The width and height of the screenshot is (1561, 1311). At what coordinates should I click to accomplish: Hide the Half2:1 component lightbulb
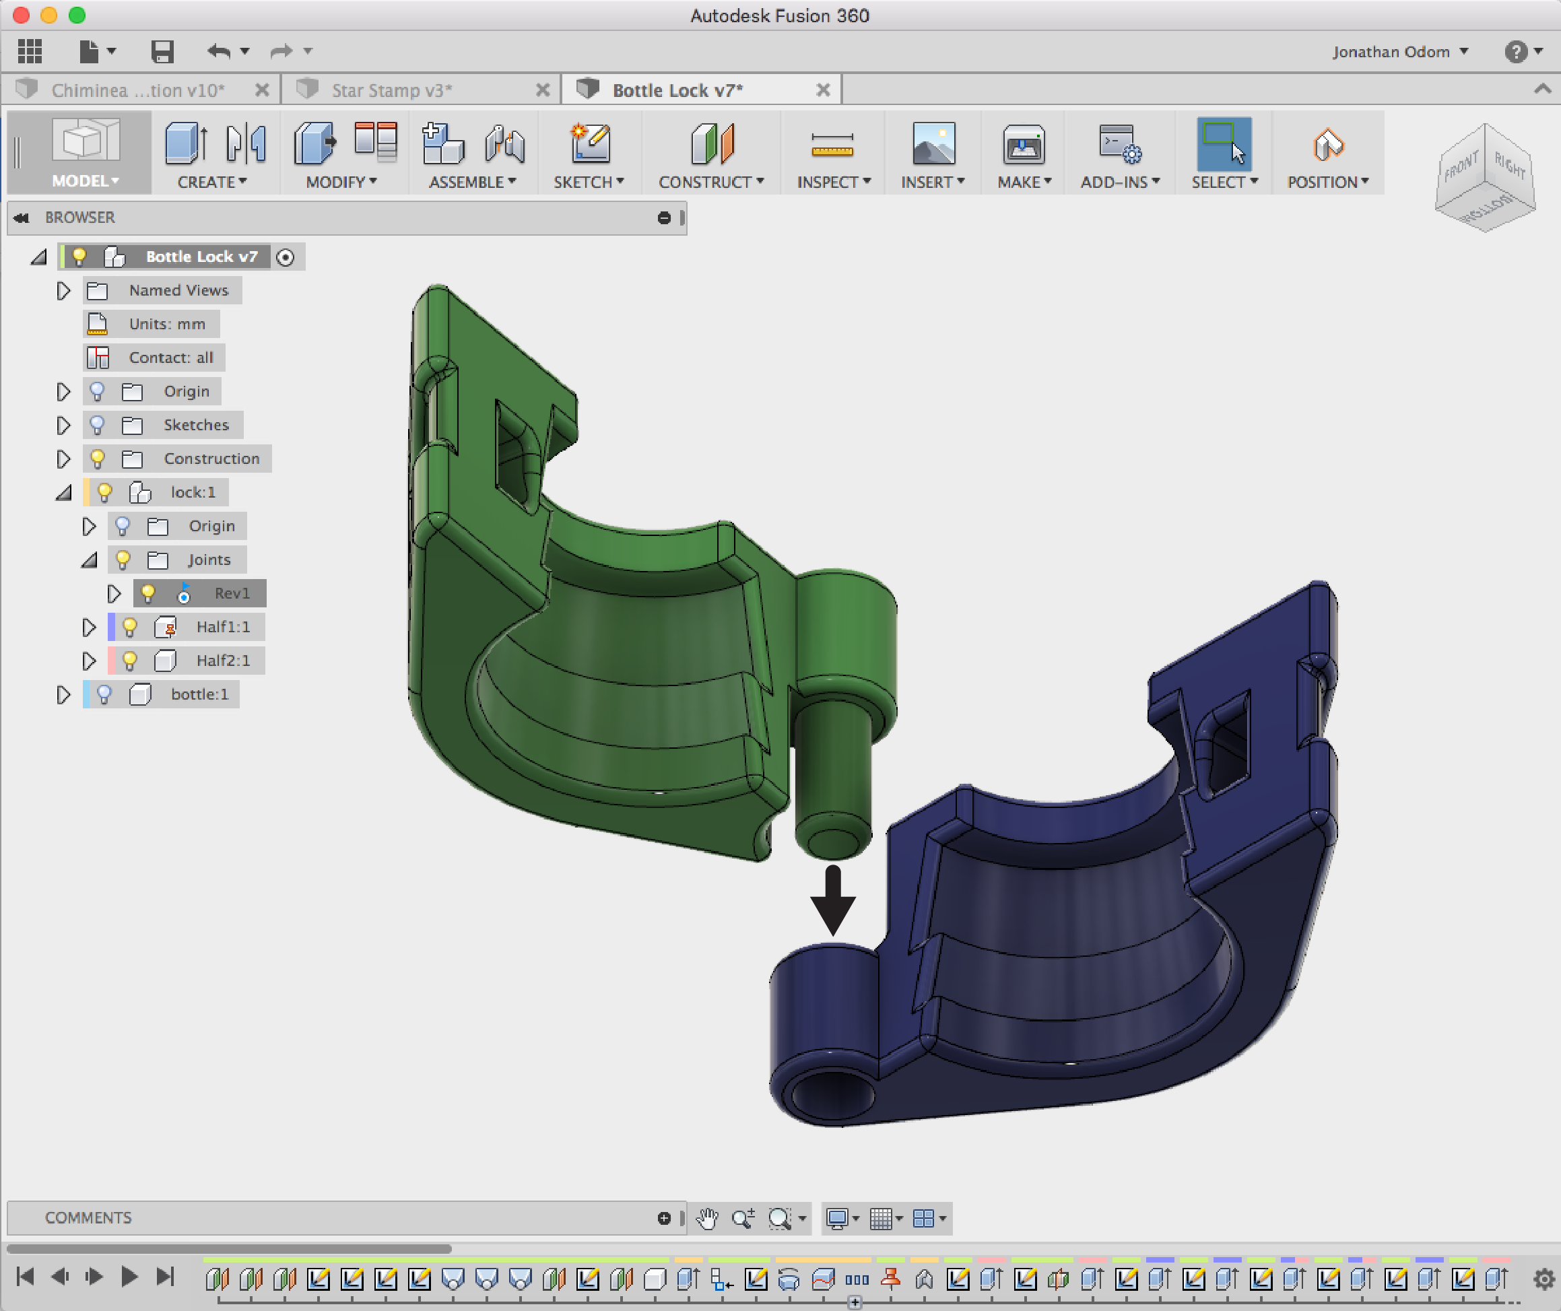(129, 660)
